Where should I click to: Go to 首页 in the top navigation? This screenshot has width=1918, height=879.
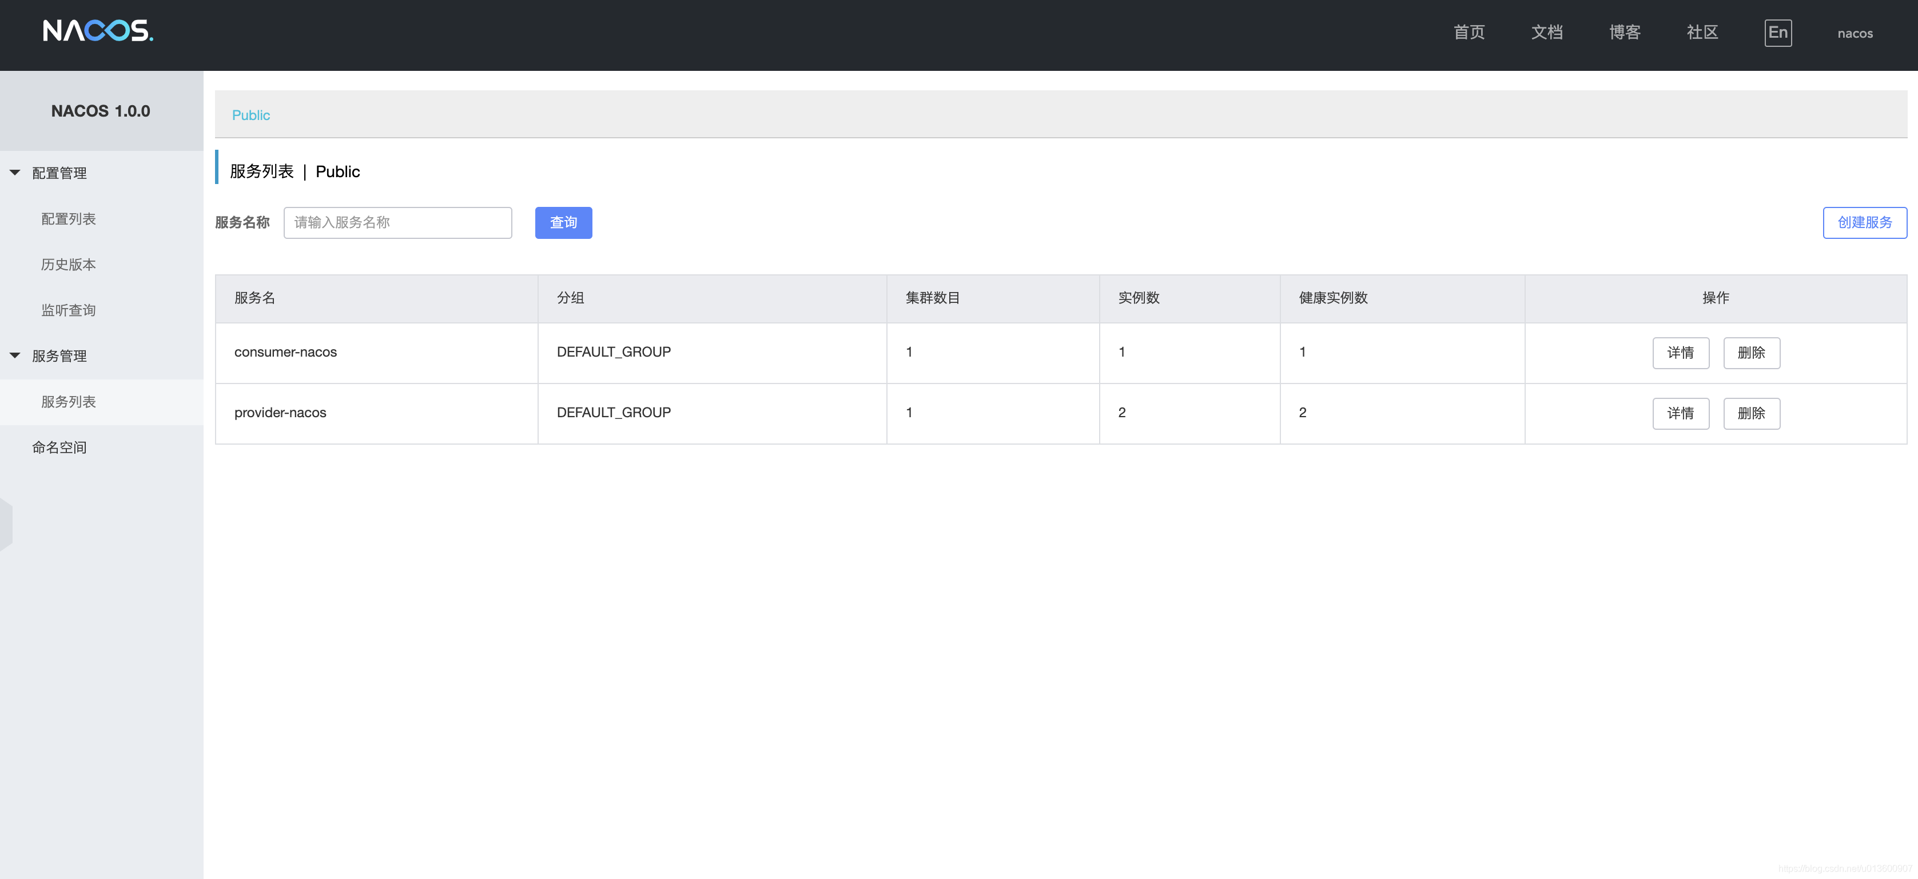(x=1469, y=33)
